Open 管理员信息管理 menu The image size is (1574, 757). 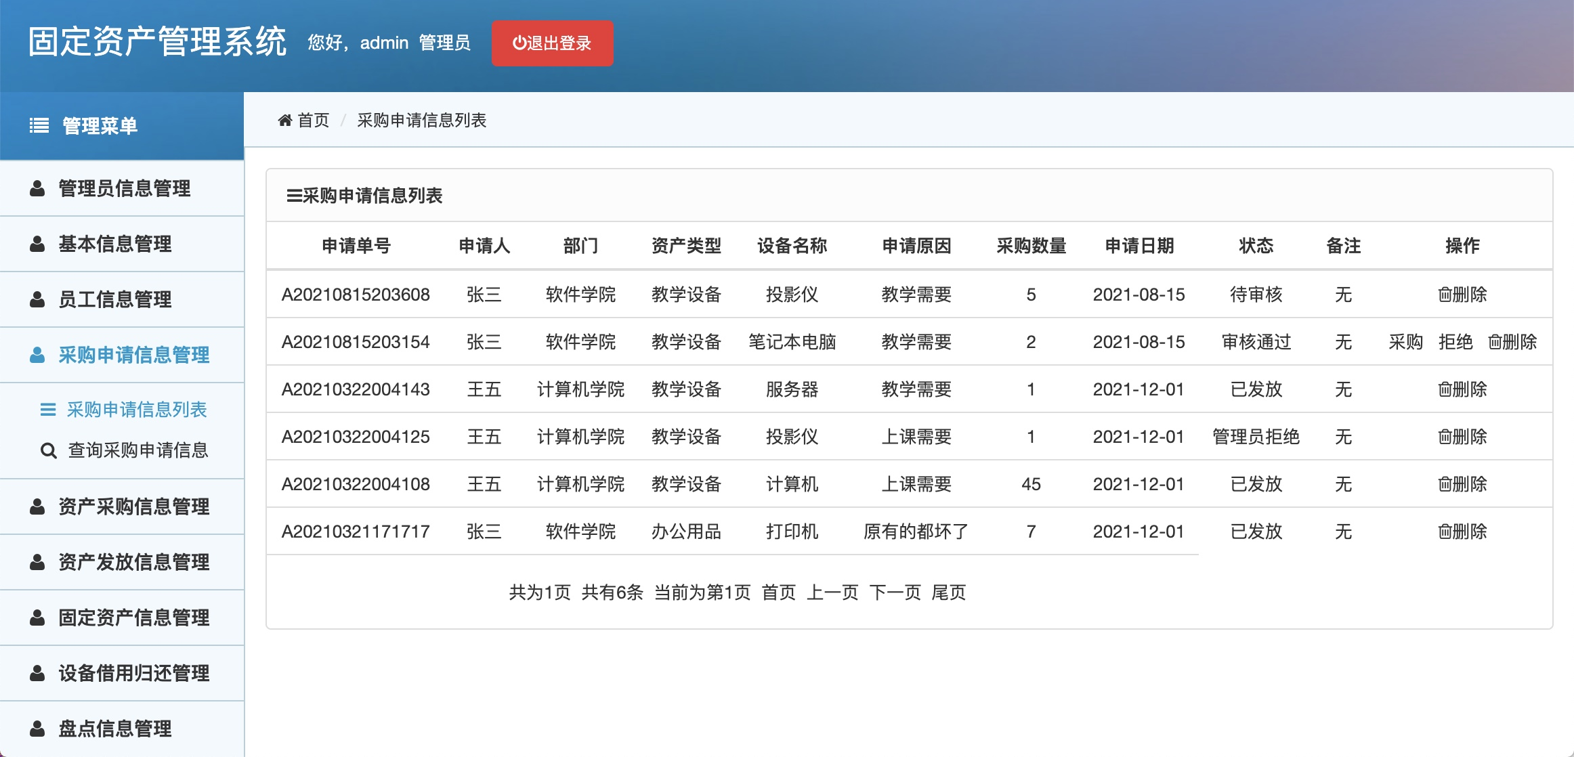[x=122, y=189]
